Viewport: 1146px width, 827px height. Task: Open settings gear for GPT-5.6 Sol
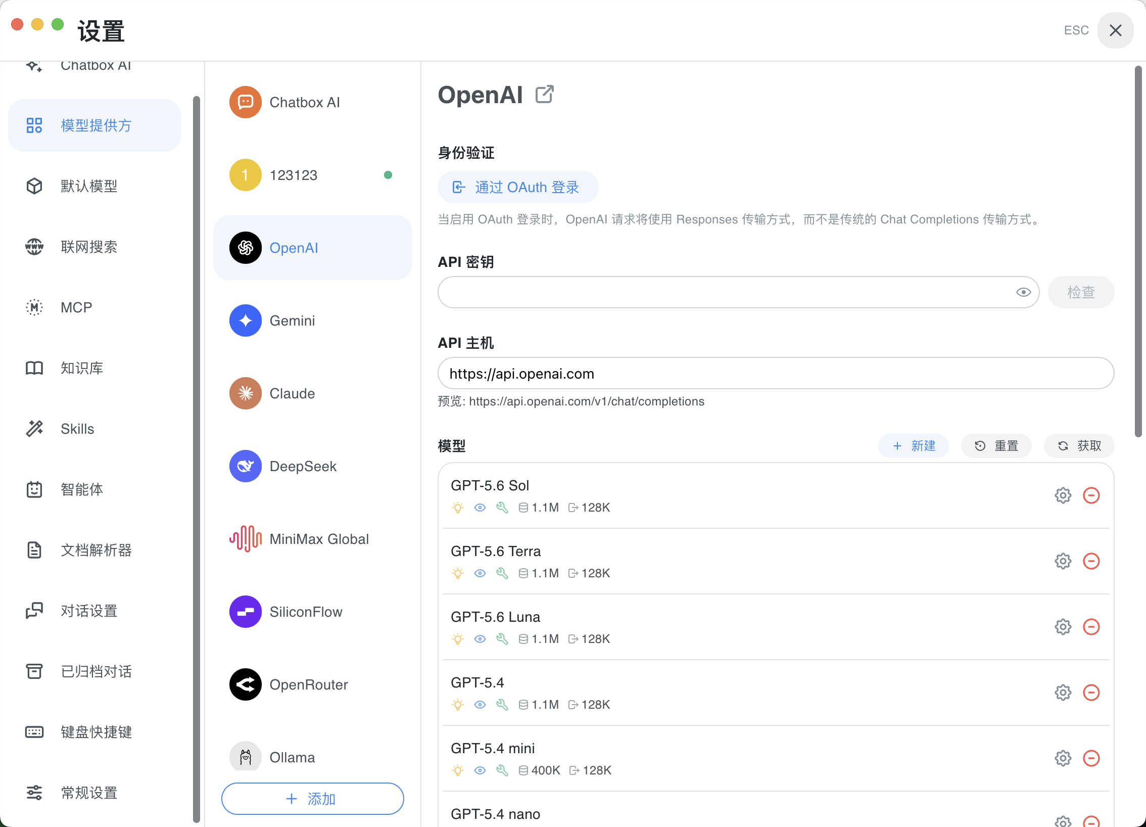click(x=1063, y=495)
